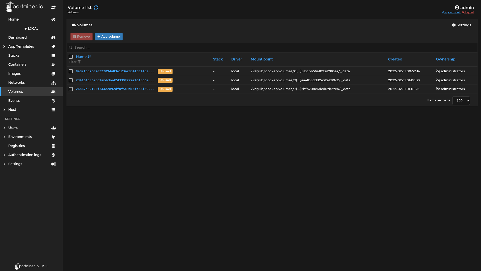Select the checkbox for volume 26867d62
Viewport: 481px width, 271px height.
[x=71, y=89]
